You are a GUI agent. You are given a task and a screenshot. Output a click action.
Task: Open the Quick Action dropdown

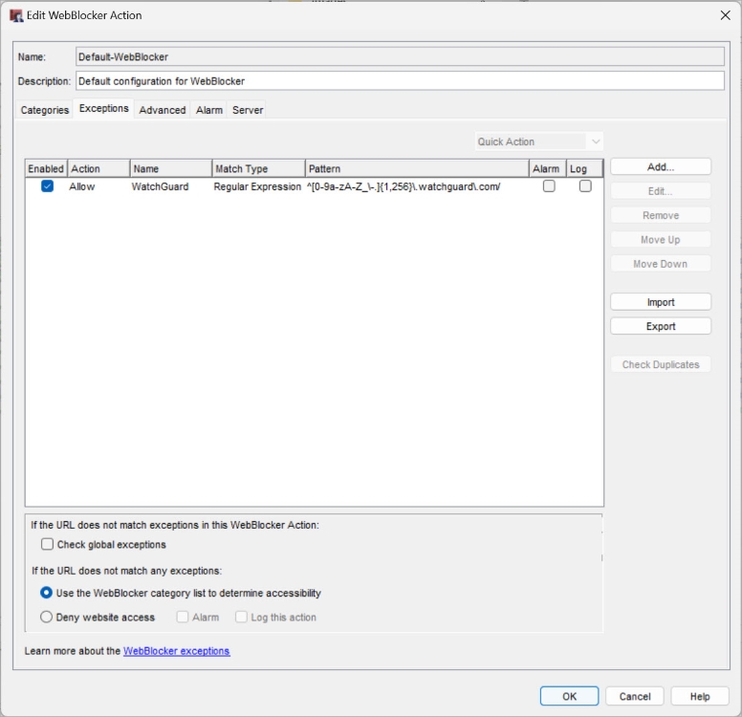tap(539, 141)
